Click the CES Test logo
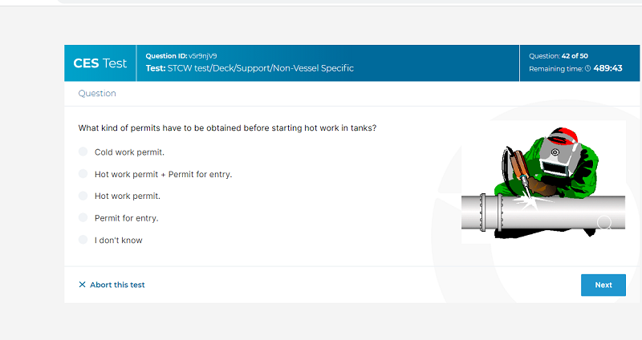This screenshot has width=642, height=340. (x=100, y=63)
